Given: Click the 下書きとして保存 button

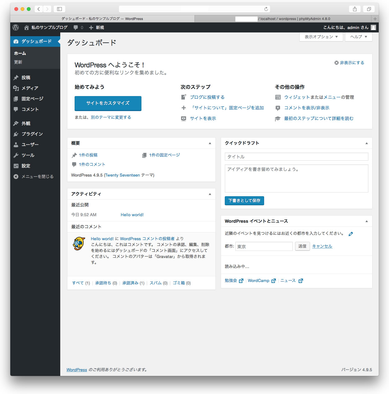Looking at the screenshot, I should (x=244, y=201).
